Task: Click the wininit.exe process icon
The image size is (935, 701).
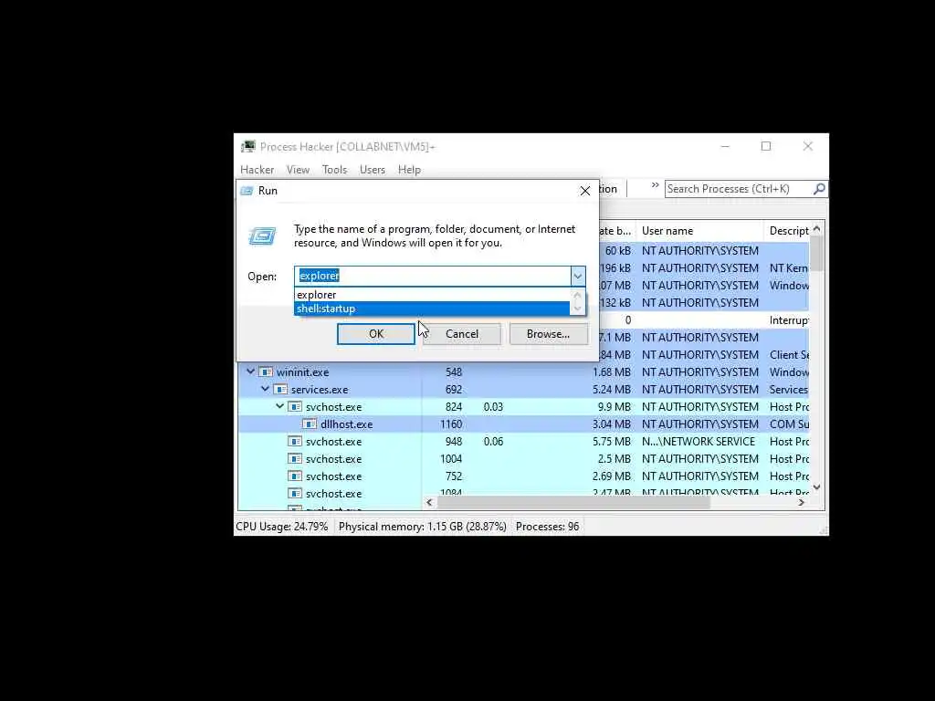Action: [x=266, y=372]
